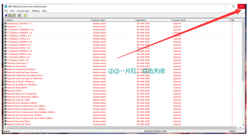This screenshot has width=249, height=140.
Task: Sort by the License Type column header
Action: (113, 20)
